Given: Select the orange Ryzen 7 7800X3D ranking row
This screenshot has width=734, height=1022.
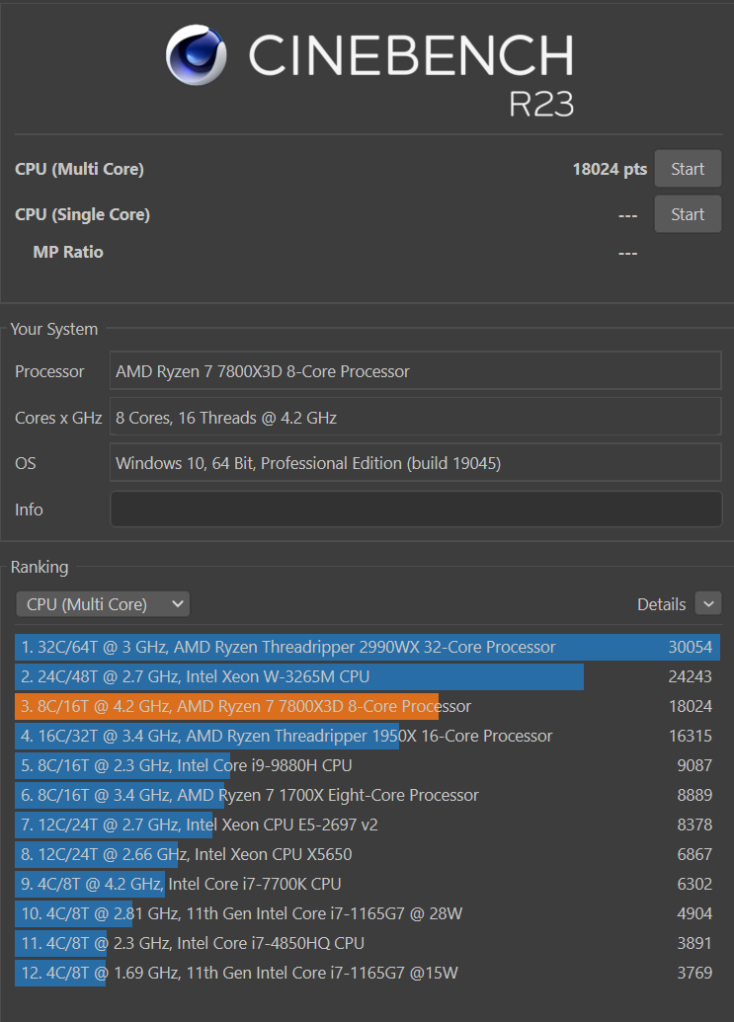Looking at the screenshot, I should click(367, 707).
